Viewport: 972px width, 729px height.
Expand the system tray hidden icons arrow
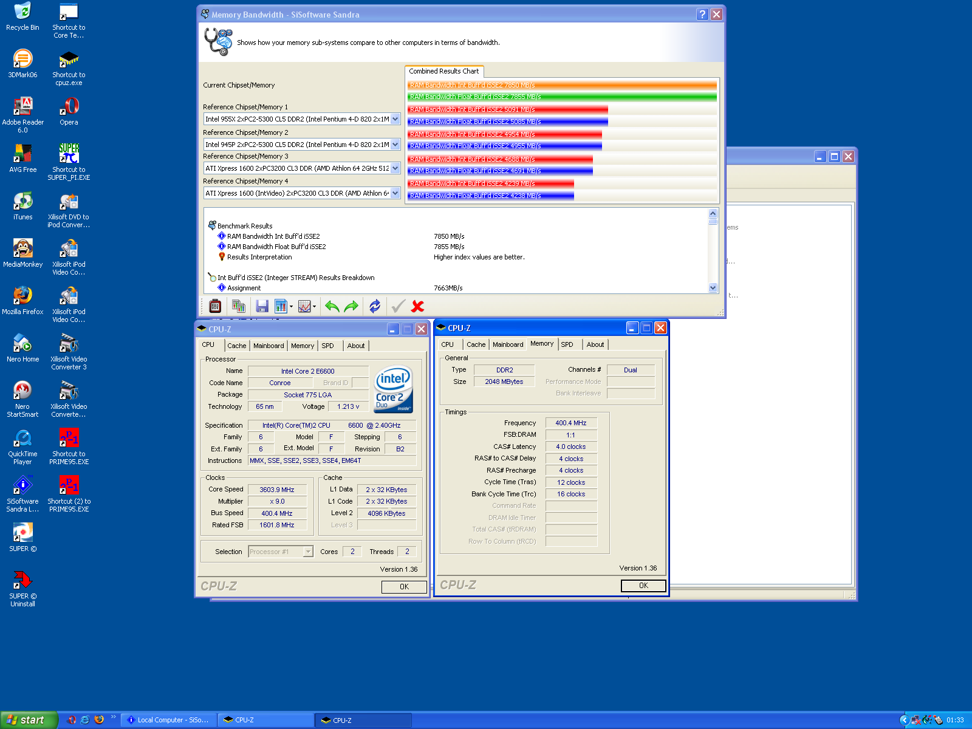pyautogui.click(x=905, y=720)
